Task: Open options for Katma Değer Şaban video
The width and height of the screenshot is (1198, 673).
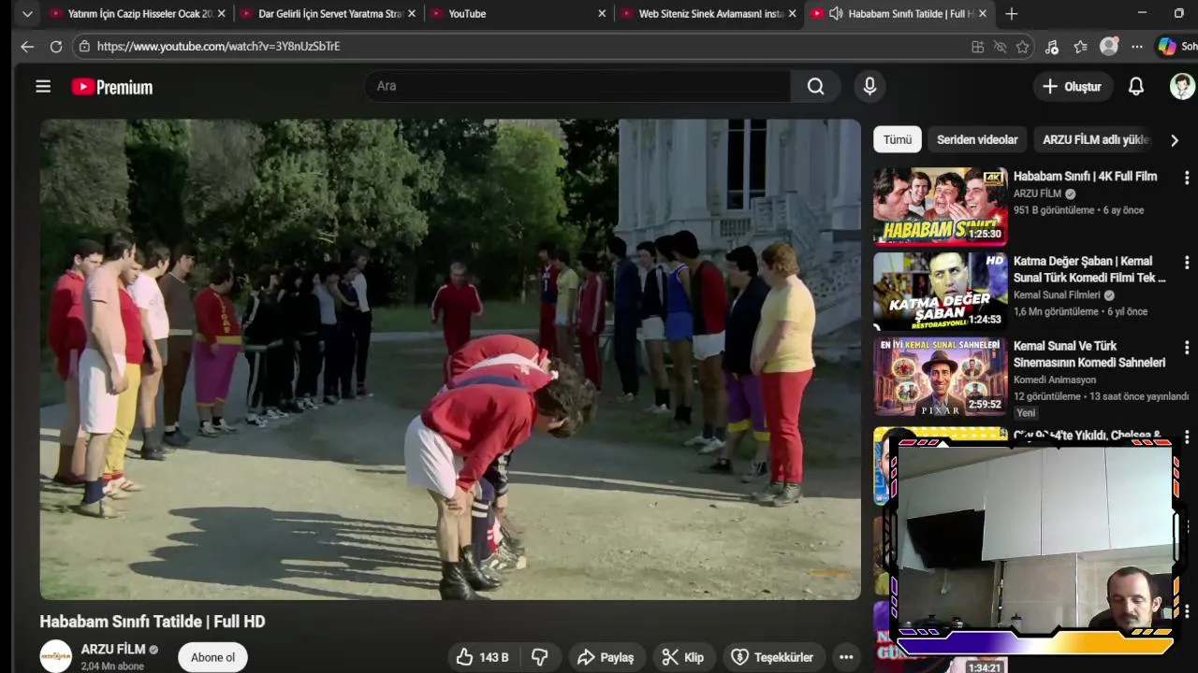Action: pyautogui.click(x=1187, y=263)
